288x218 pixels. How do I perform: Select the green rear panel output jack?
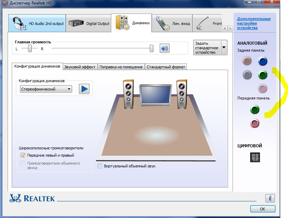(x=263, y=75)
